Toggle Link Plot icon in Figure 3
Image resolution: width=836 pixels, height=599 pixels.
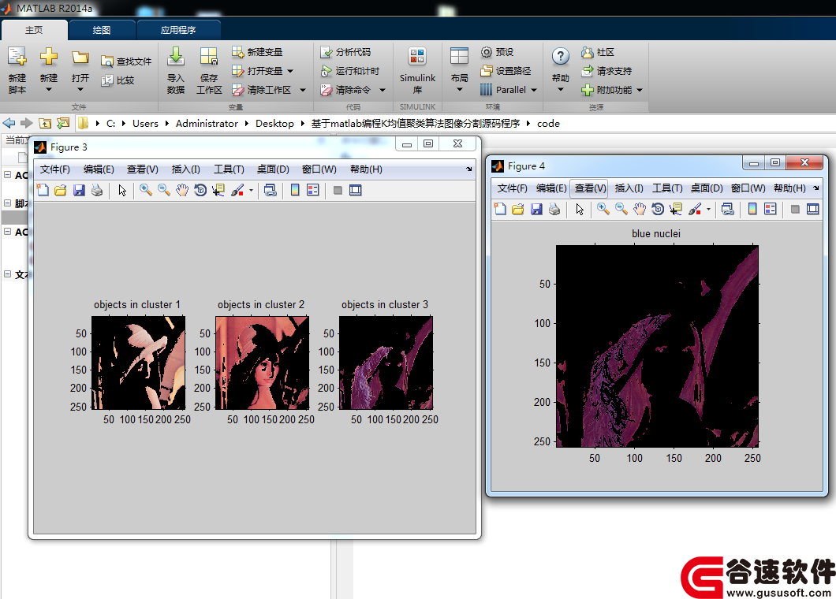(x=271, y=190)
